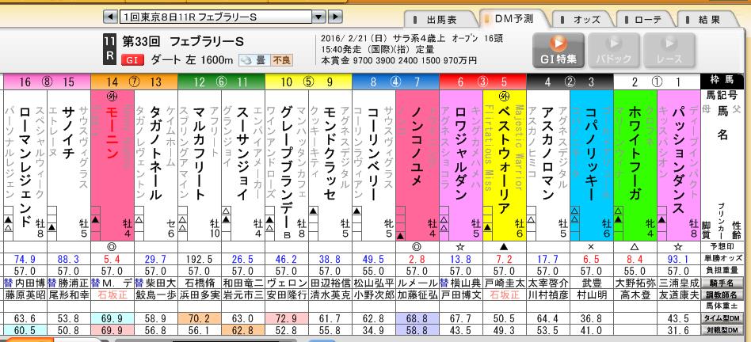
Task: Select horse グレープブランデー
Action: (287, 166)
